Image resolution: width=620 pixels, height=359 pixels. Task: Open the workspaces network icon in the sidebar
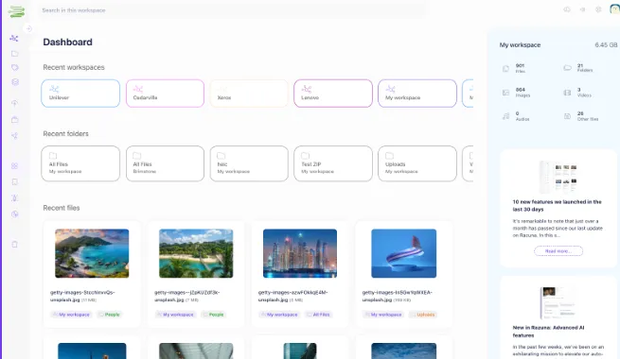coord(14,39)
